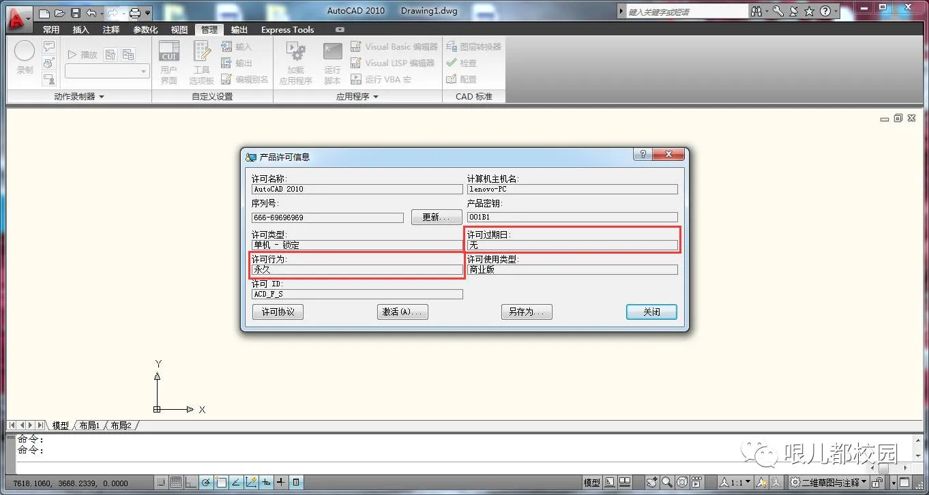Click the 序列号 serial number field
Viewport: 929px width, 495px height.
pos(327,217)
